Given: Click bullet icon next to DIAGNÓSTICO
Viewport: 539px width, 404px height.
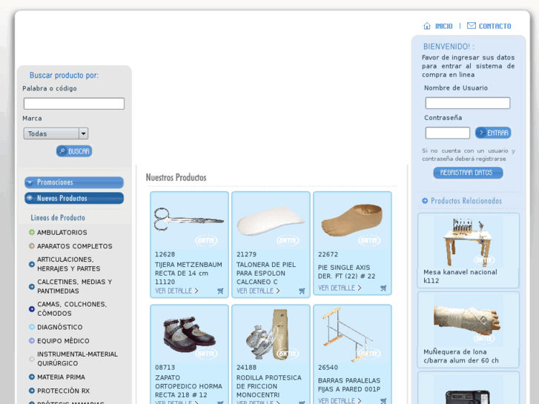Looking at the screenshot, I should pos(32,327).
